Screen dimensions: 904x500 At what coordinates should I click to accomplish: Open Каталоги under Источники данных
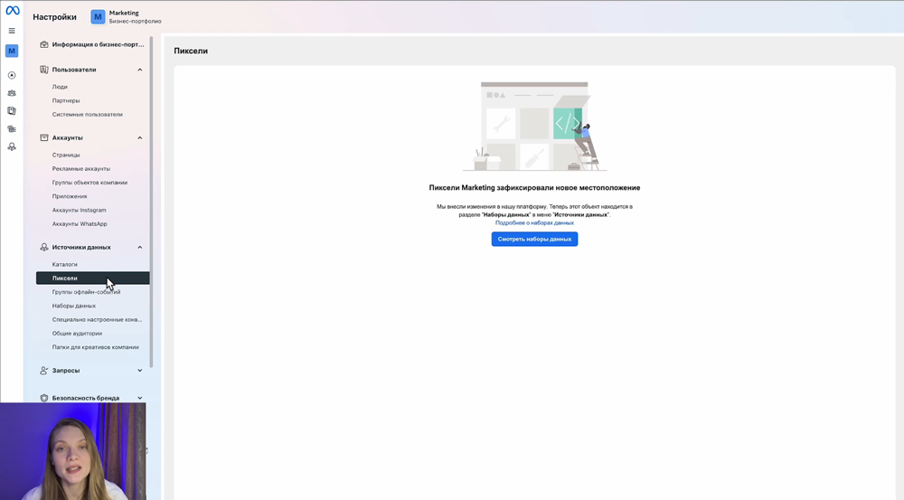pyautogui.click(x=65, y=264)
